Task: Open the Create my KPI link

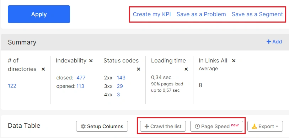Action: click(152, 14)
